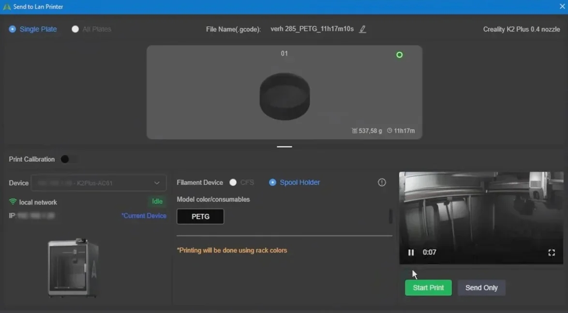Pause the printer camera video feed
568x313 pixels.
tap(411, 252)
